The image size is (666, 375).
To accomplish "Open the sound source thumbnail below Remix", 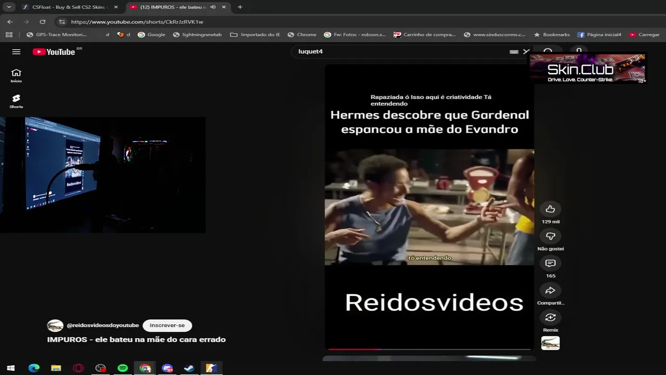I will 550,343.
